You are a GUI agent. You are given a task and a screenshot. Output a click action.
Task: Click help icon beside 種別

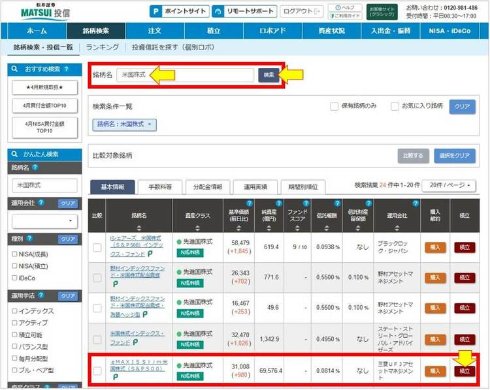click(29, 239)
